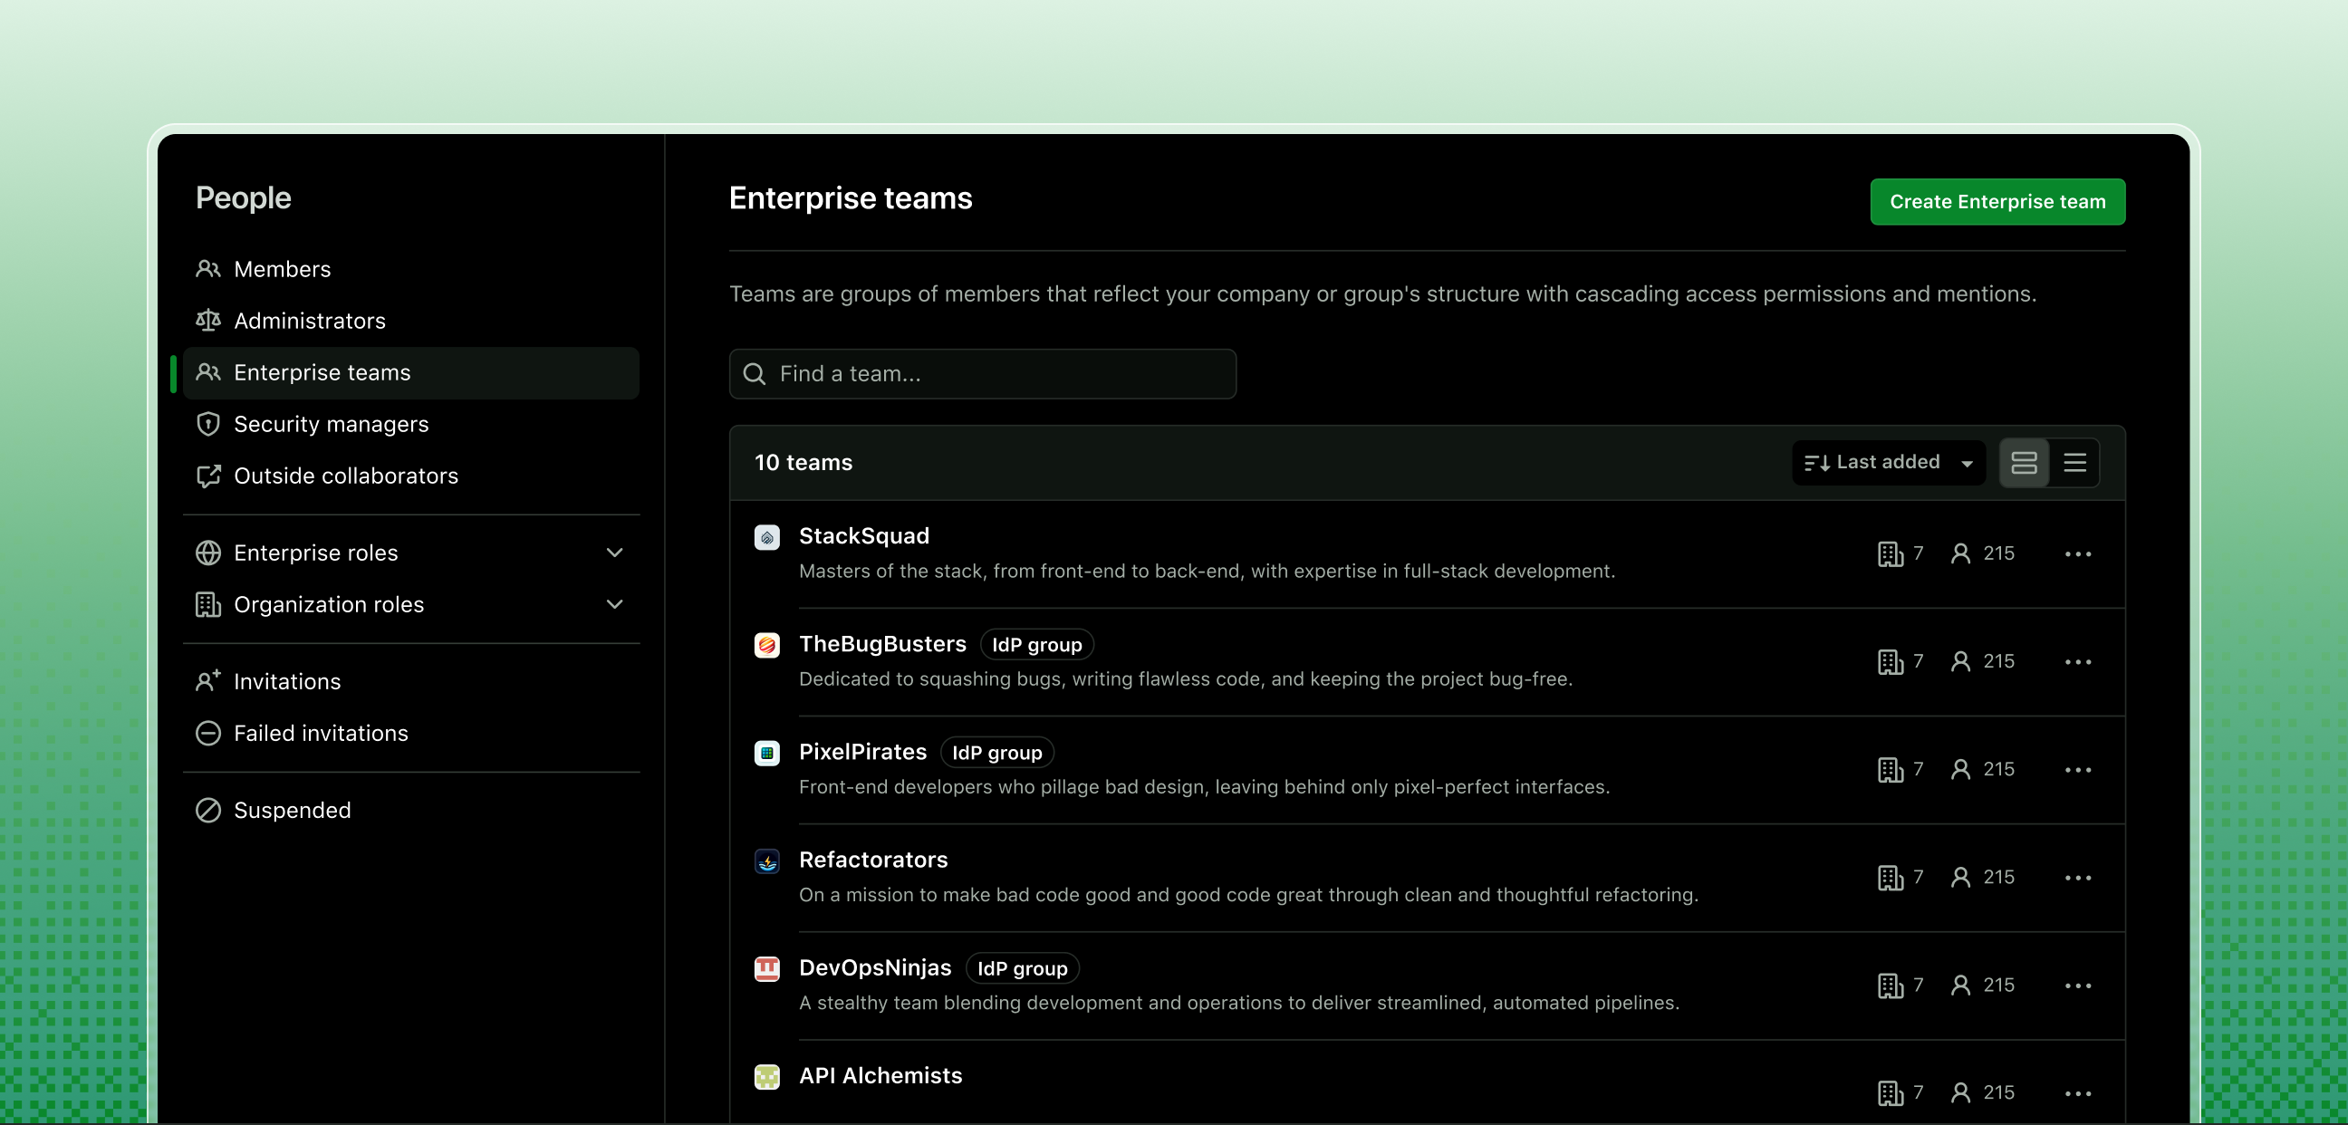The height and width of the screenshot is (1125, 2348).
Task: Click the '10 teams' count text
Action: coord(803,462)
